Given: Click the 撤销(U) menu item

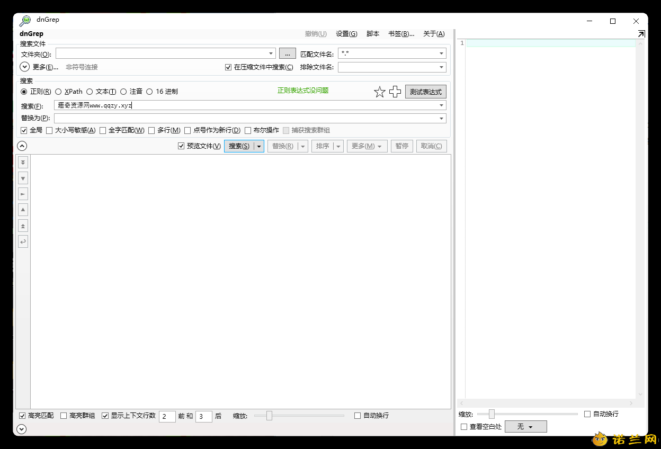Looking at the screenshot, I should pyautogui.click(x=316, y=34).
